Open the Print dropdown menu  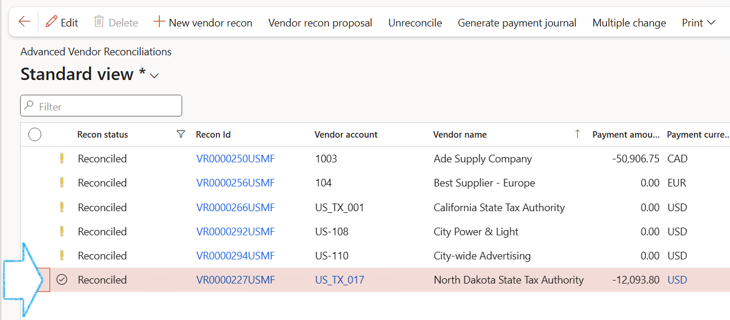pos(699,22)
